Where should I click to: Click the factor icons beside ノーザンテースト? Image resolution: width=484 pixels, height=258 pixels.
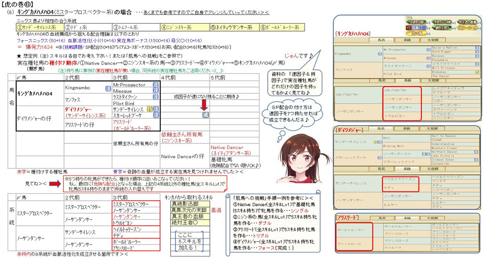coord(426,154)
